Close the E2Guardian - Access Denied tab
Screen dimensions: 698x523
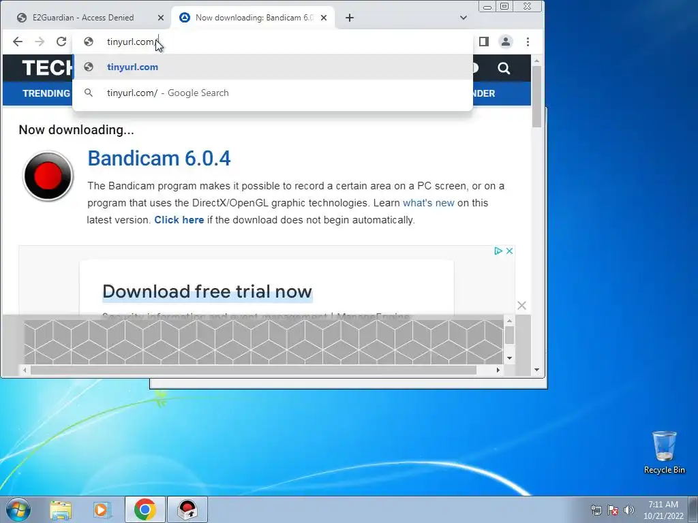coord(161,18)
